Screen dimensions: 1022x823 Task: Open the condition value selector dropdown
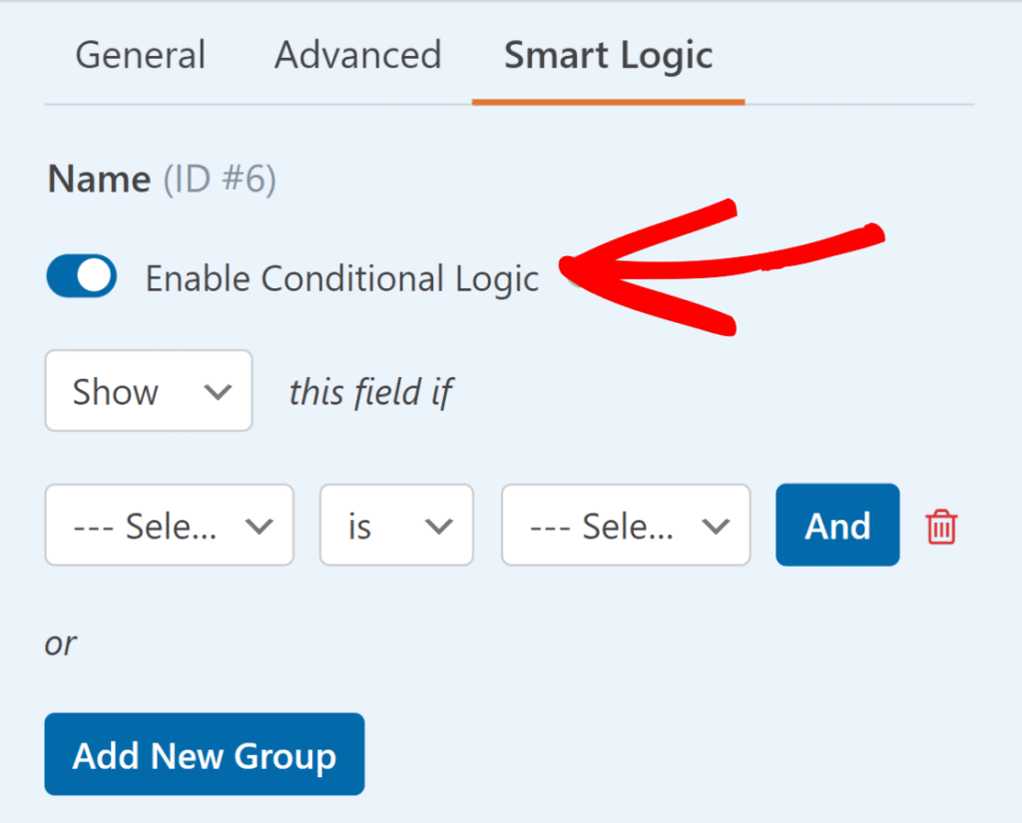pos(625,525)
